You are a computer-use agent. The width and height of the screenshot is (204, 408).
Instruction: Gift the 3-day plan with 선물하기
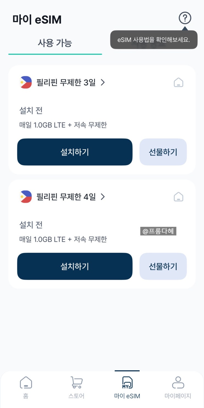click(163, 152)
